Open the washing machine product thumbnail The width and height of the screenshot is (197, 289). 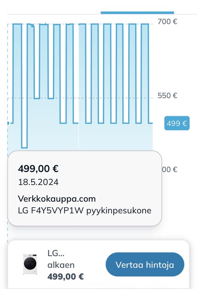[x=30, y=264]
